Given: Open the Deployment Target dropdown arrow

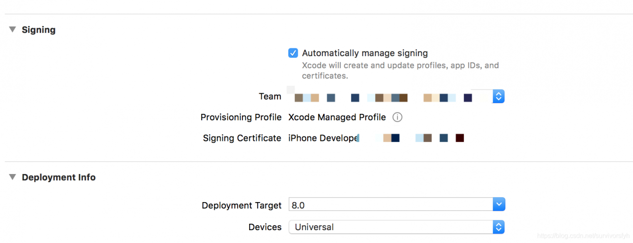Looking at the screenshot, I should [499, 204].
